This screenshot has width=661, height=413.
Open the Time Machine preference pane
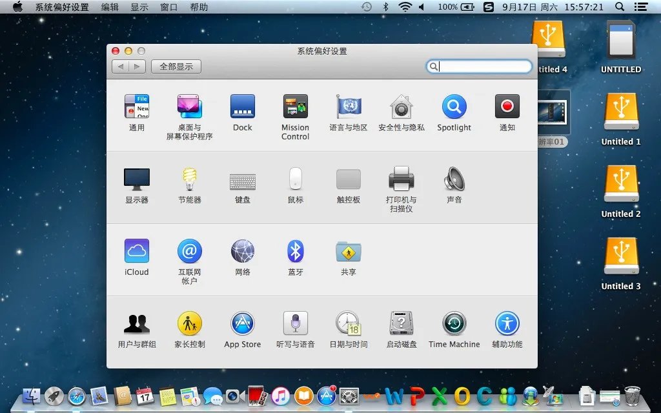[x=454, y=323]
